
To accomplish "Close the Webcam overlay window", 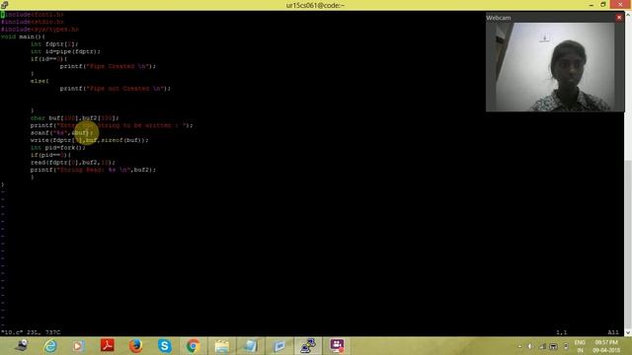I will (619, 18).
